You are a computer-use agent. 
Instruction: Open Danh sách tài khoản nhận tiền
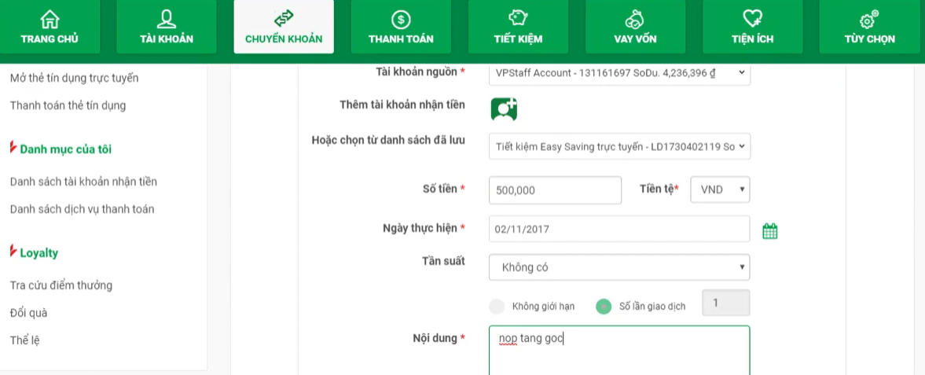(x=84, y=182)
